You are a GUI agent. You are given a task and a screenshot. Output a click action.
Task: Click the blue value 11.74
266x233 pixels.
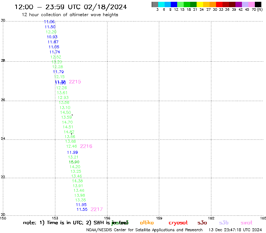[55, 52]
